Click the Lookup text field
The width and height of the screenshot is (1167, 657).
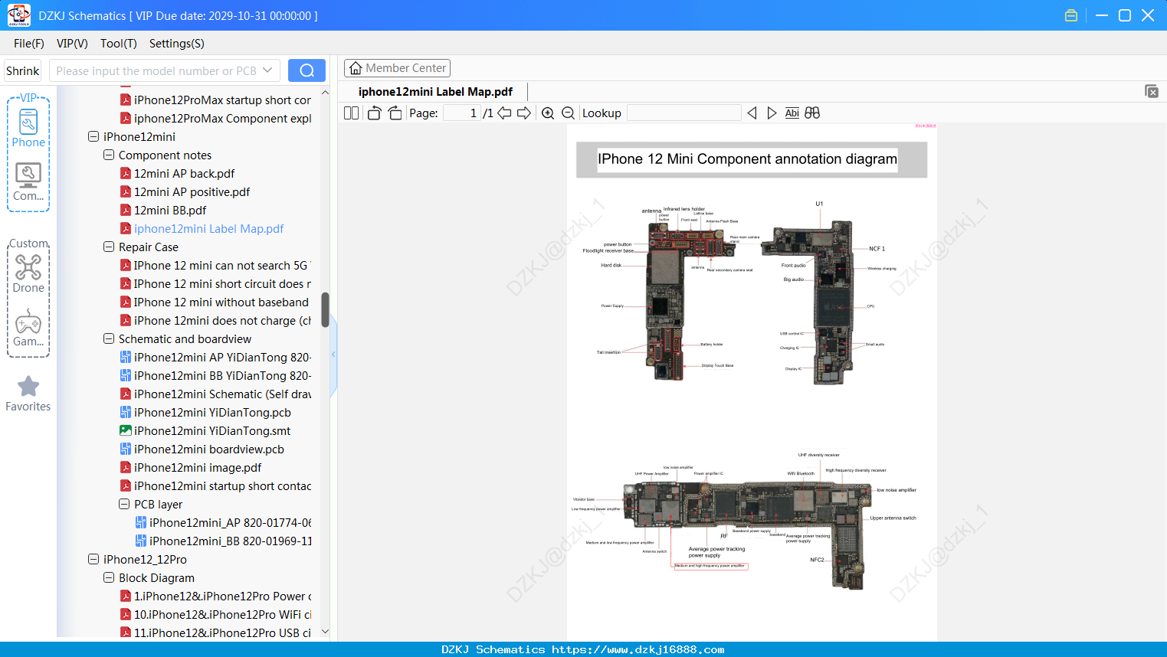coord(684,113)
